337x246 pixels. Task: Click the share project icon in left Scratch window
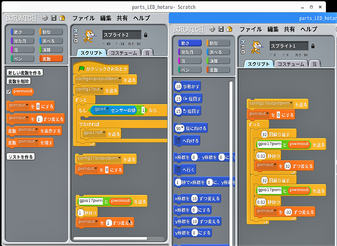click(62, 18)
